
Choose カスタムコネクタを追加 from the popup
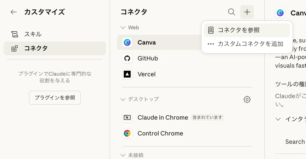tap(250, 44)
